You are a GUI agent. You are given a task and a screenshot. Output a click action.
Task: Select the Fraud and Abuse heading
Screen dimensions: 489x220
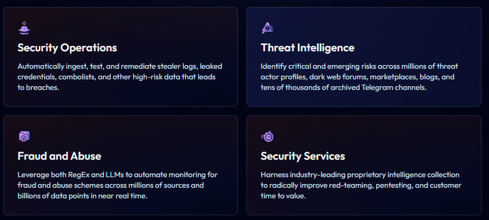tap(59, 156)
